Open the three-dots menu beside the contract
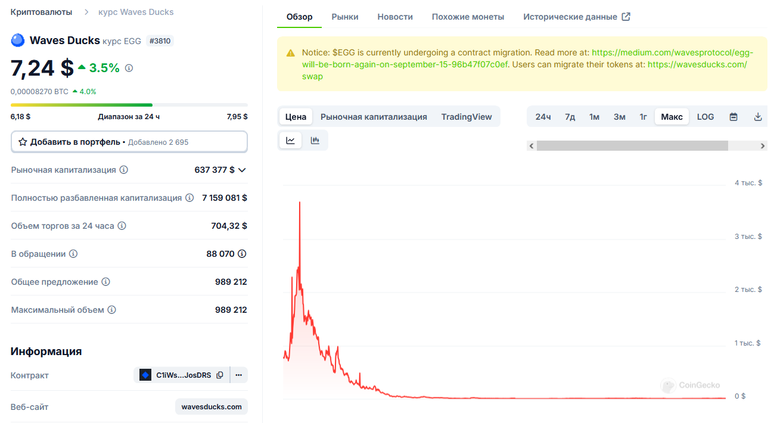The width and height of the screenshot is (777, 423). pos(238,375)
